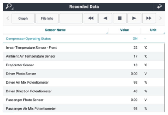Click the reverse play arrow button
168x115 pixels.
[x=105, y=18]
